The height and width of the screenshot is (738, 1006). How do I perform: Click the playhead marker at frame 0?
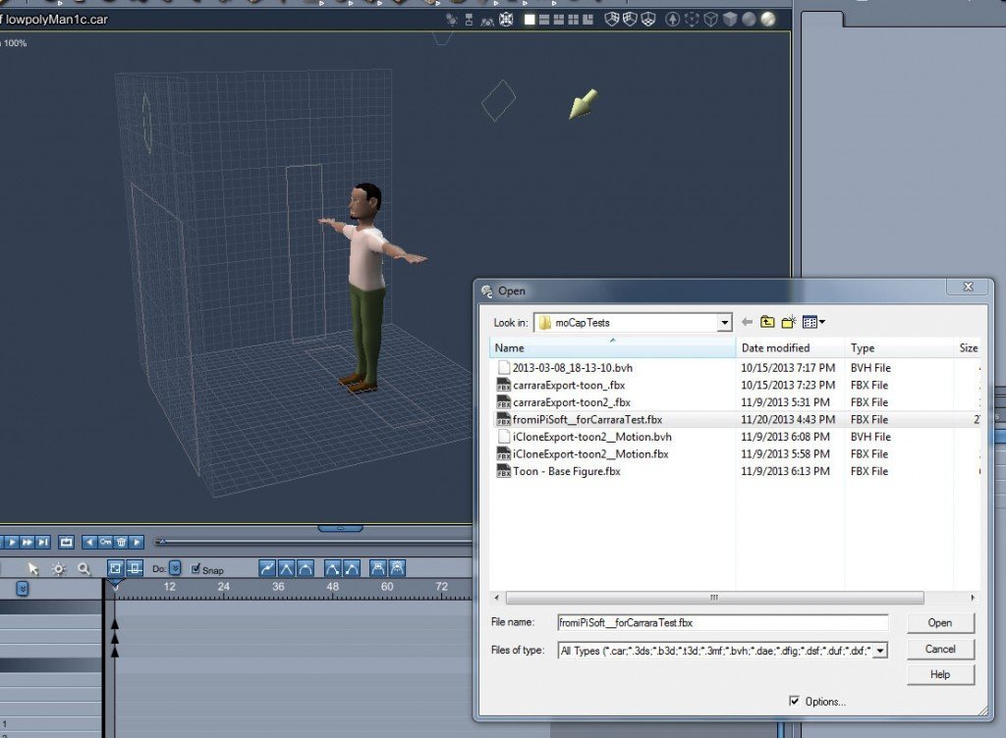[115, 585]
